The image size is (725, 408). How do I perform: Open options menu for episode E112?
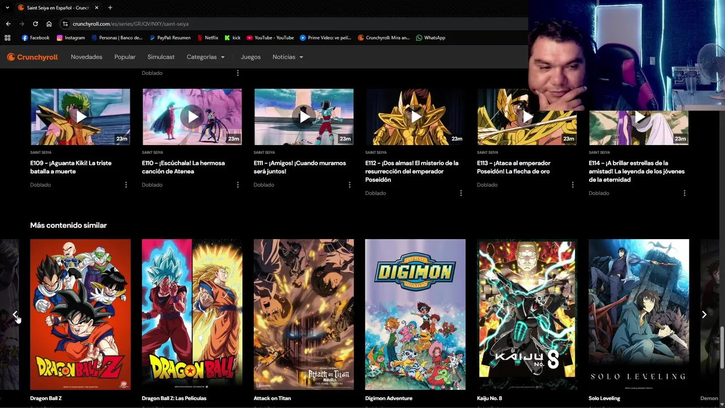click(461, 193)
